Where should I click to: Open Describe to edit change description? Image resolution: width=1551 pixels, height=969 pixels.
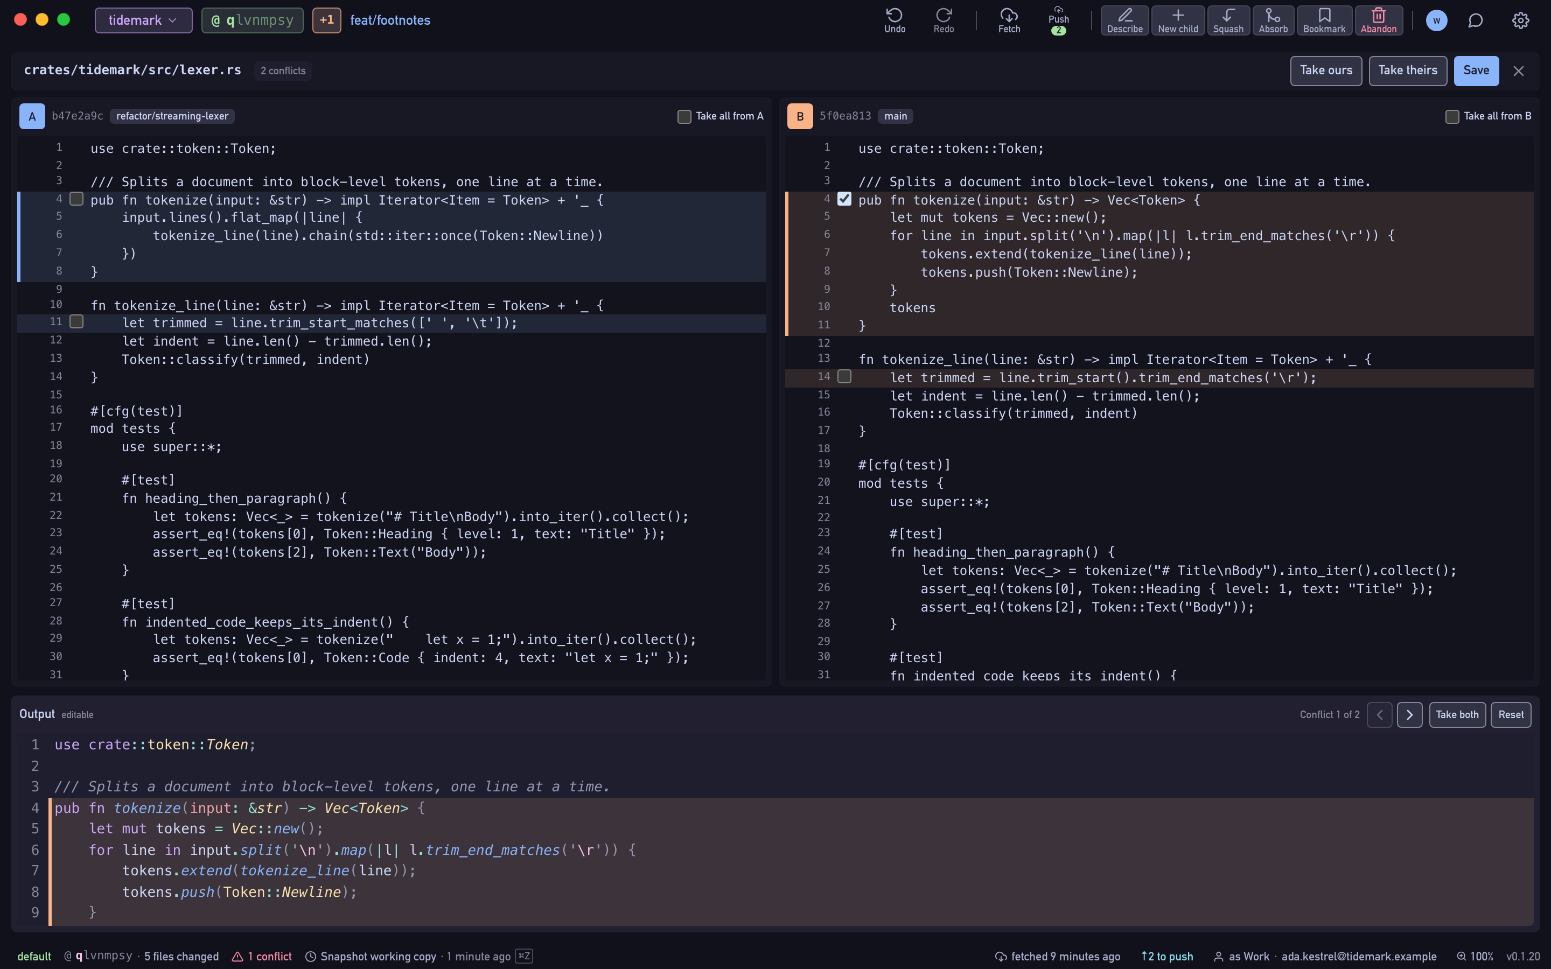coord(1124,20)
